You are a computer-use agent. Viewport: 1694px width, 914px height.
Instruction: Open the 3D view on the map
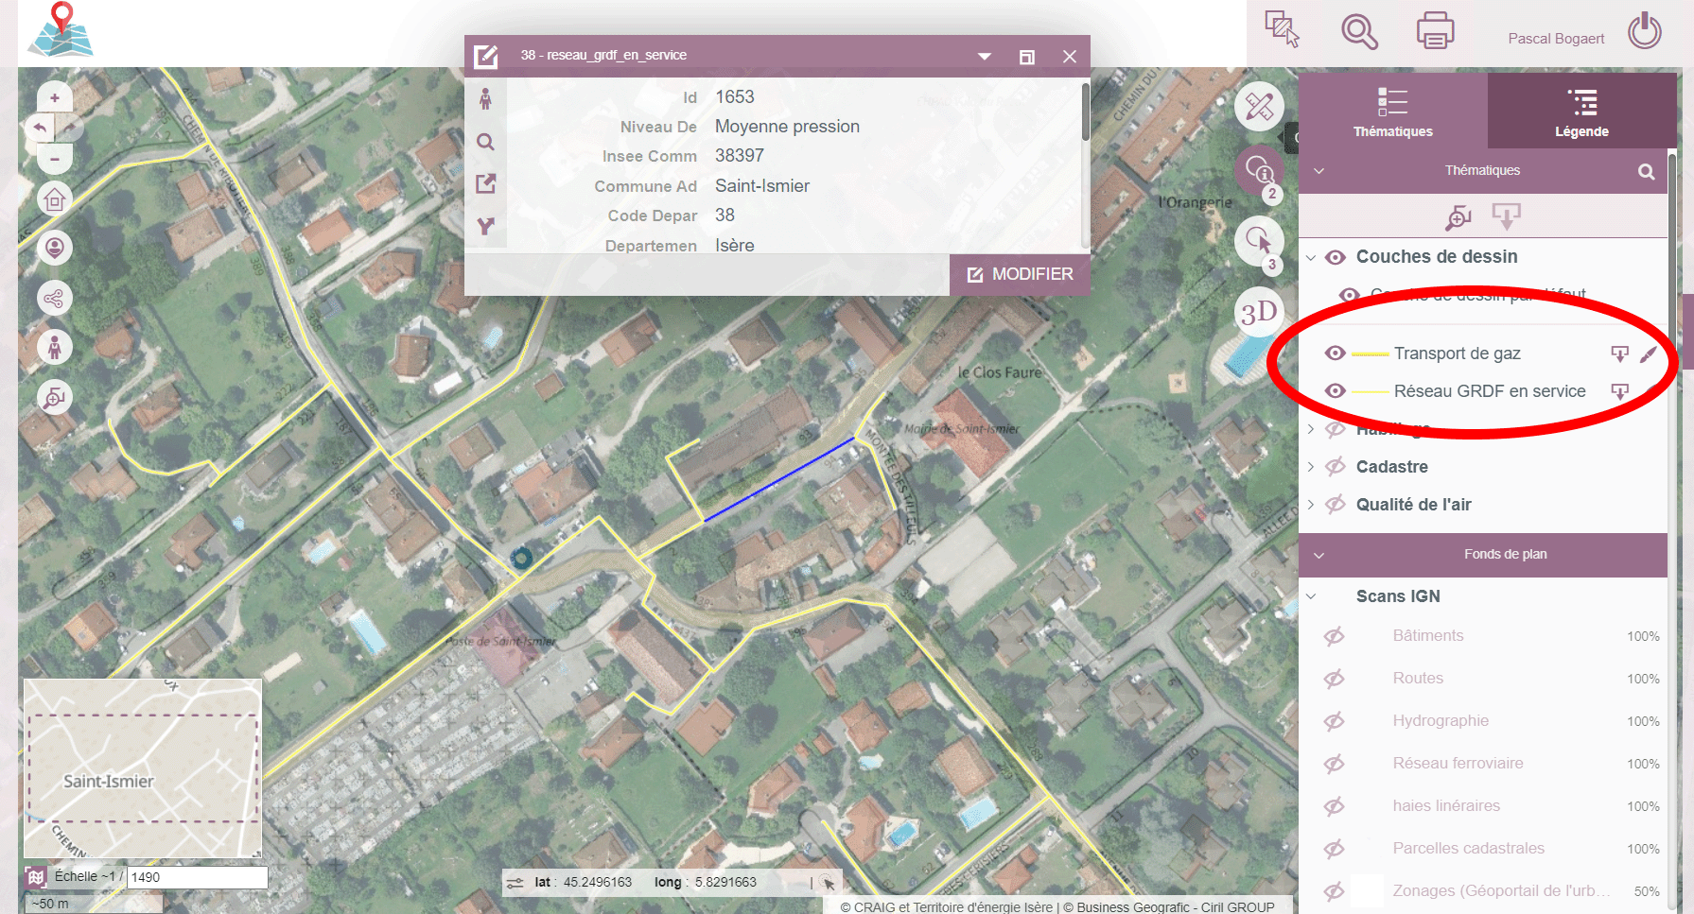(1259, 312)
